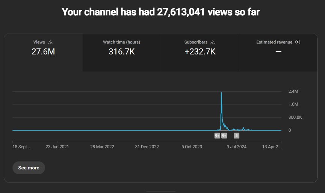Click the clock icon beside Estimated revenue
The height and width of the screenshot is (193, 325).
298,42
